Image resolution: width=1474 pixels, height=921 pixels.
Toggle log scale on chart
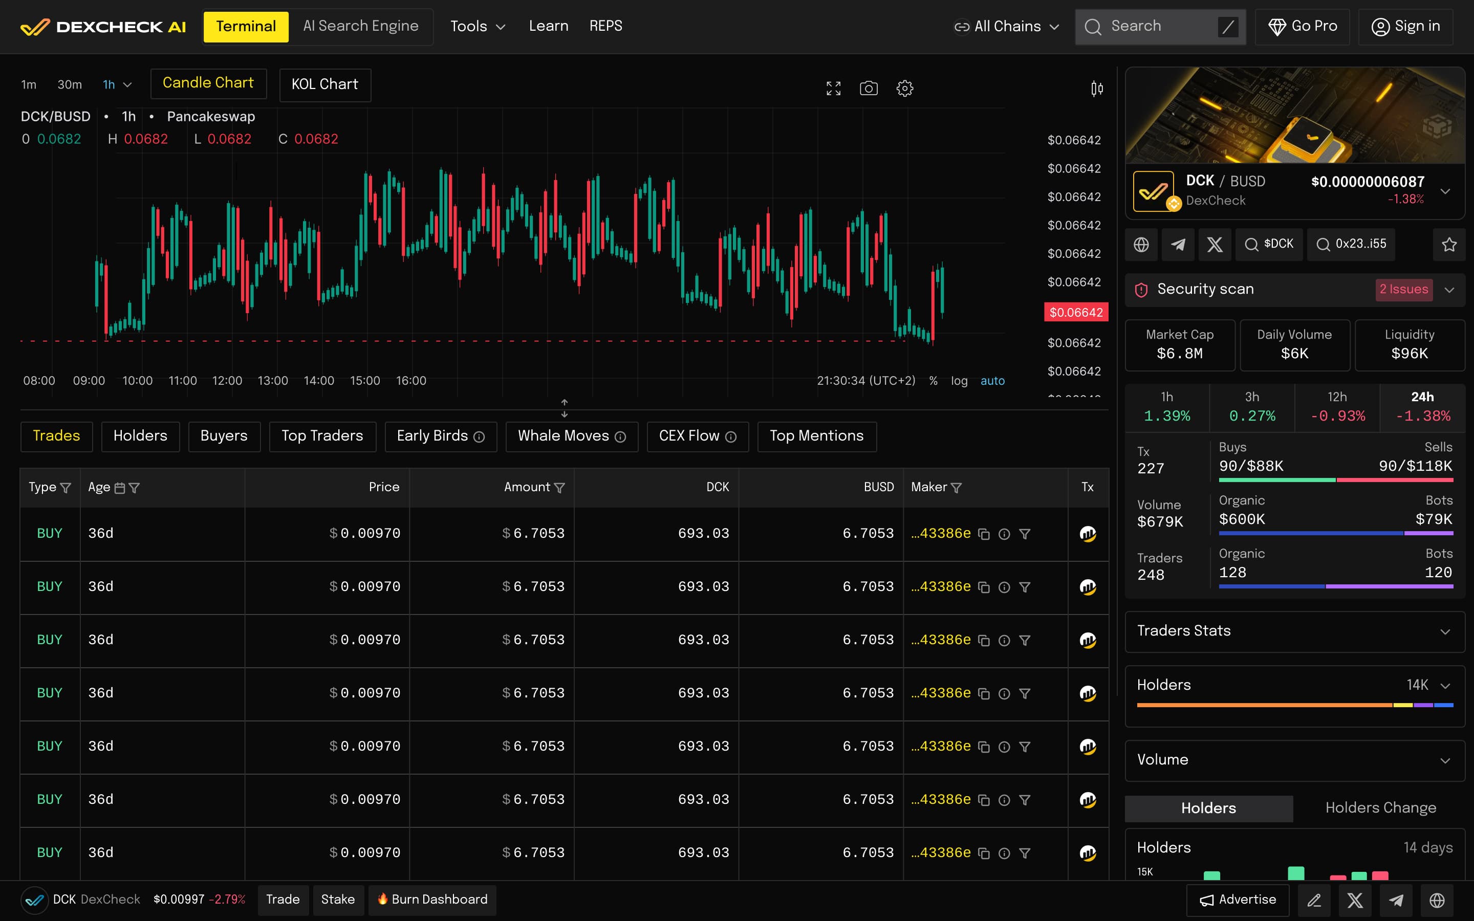point(959,381)
